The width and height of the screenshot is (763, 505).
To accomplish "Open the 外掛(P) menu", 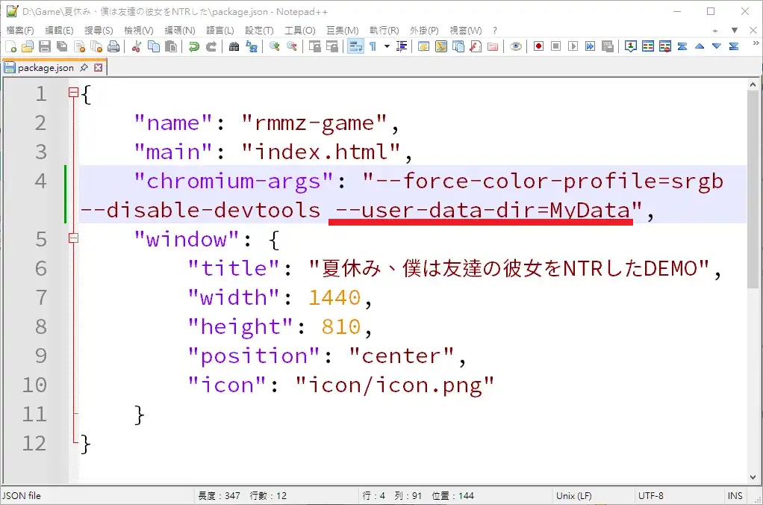I will [423, 30].
